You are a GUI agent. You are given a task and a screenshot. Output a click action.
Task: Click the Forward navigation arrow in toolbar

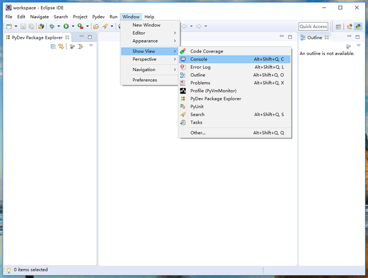tap(199, 26)
